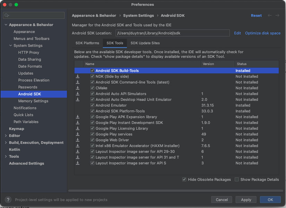Image resolution: width=286 pixels, height=208 pixels.
Task: Expand the Editor settings section
Action: coord(5,135)
